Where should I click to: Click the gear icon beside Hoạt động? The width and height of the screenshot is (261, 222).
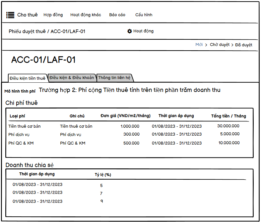tap(129, 31)
